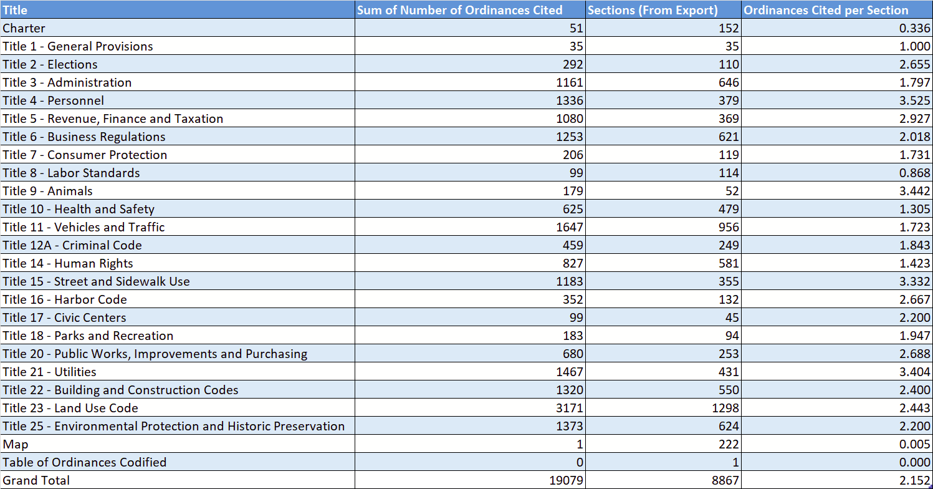Select the Map row ratio 0.005
Screen dimensions: 933x489
tap(837, 444)
